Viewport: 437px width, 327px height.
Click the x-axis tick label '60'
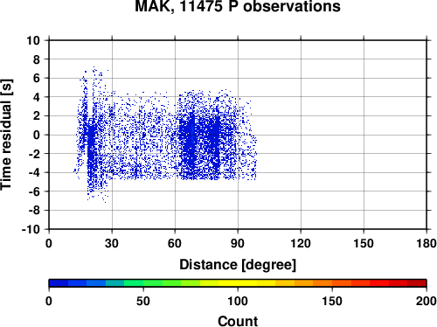tap(175, 243)
